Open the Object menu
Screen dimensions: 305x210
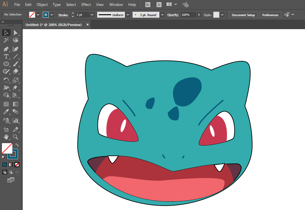(42, 4)
